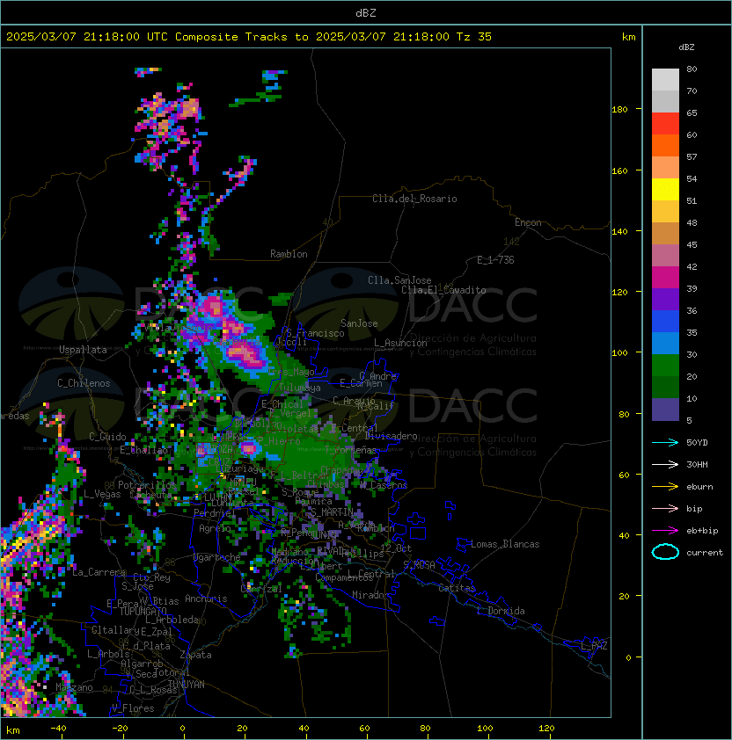Select the 45 dBZ mauve swatch
The width and height of the screenshot is (732, 740).
665,256
